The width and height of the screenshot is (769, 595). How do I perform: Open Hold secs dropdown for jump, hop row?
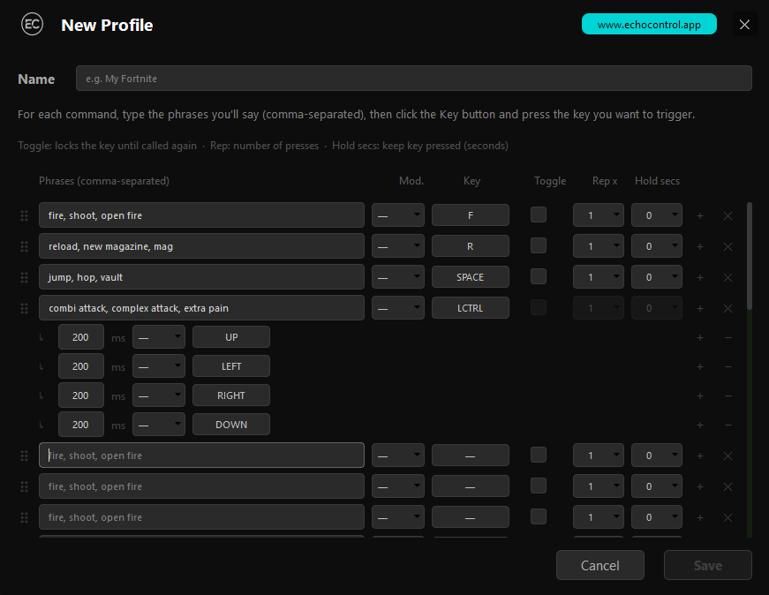click(x=657, y=277)
